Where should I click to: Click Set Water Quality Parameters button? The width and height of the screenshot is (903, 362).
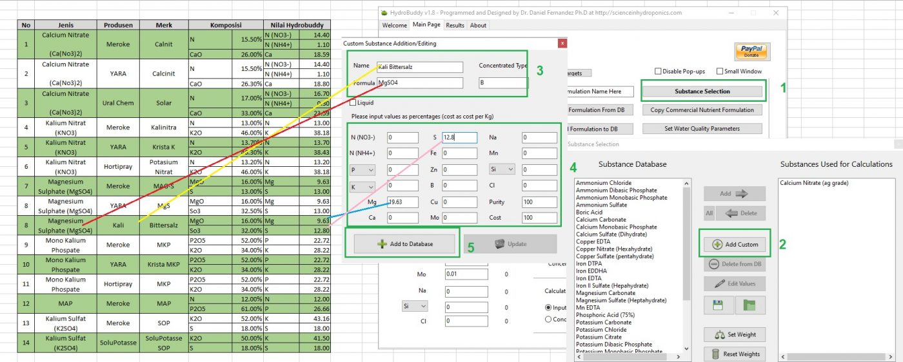(702, 129)
